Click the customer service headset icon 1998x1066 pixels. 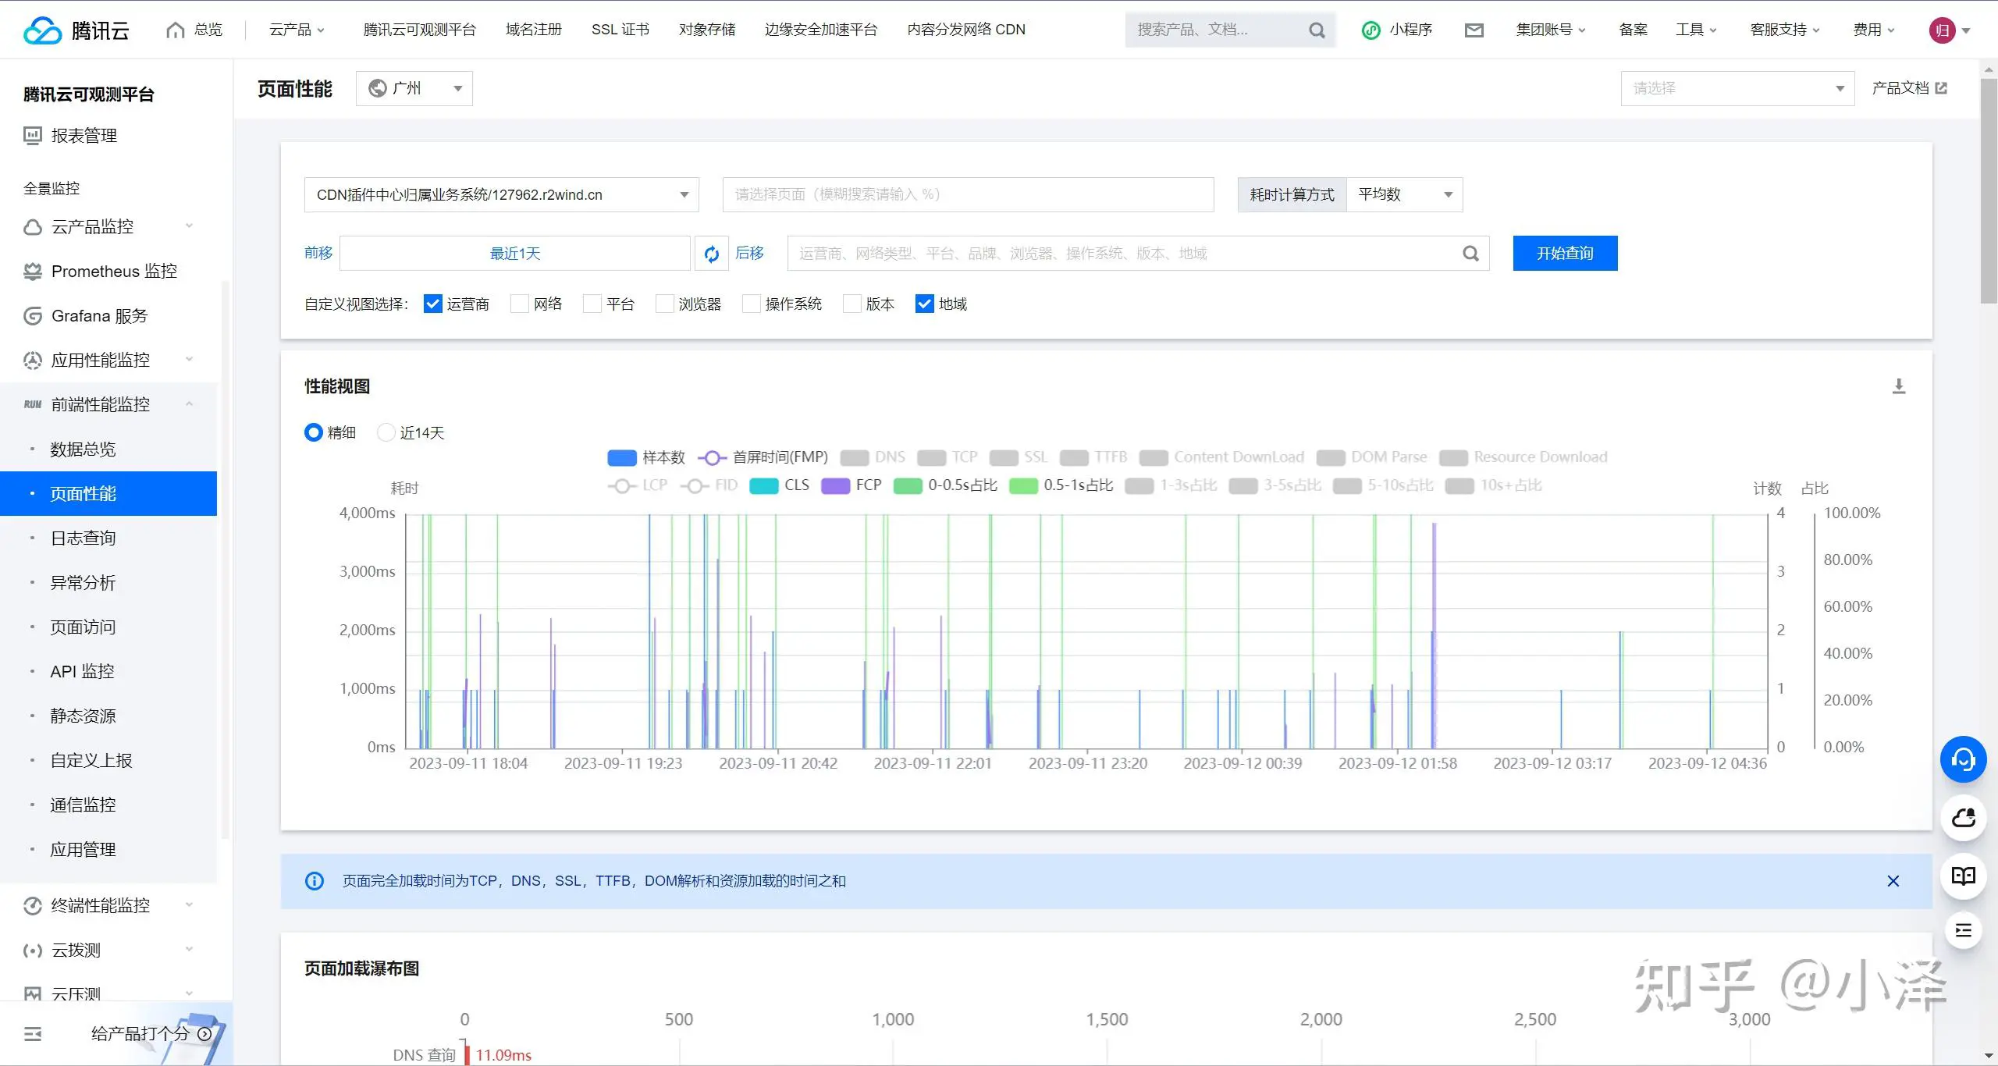[x=1963, y=759]
